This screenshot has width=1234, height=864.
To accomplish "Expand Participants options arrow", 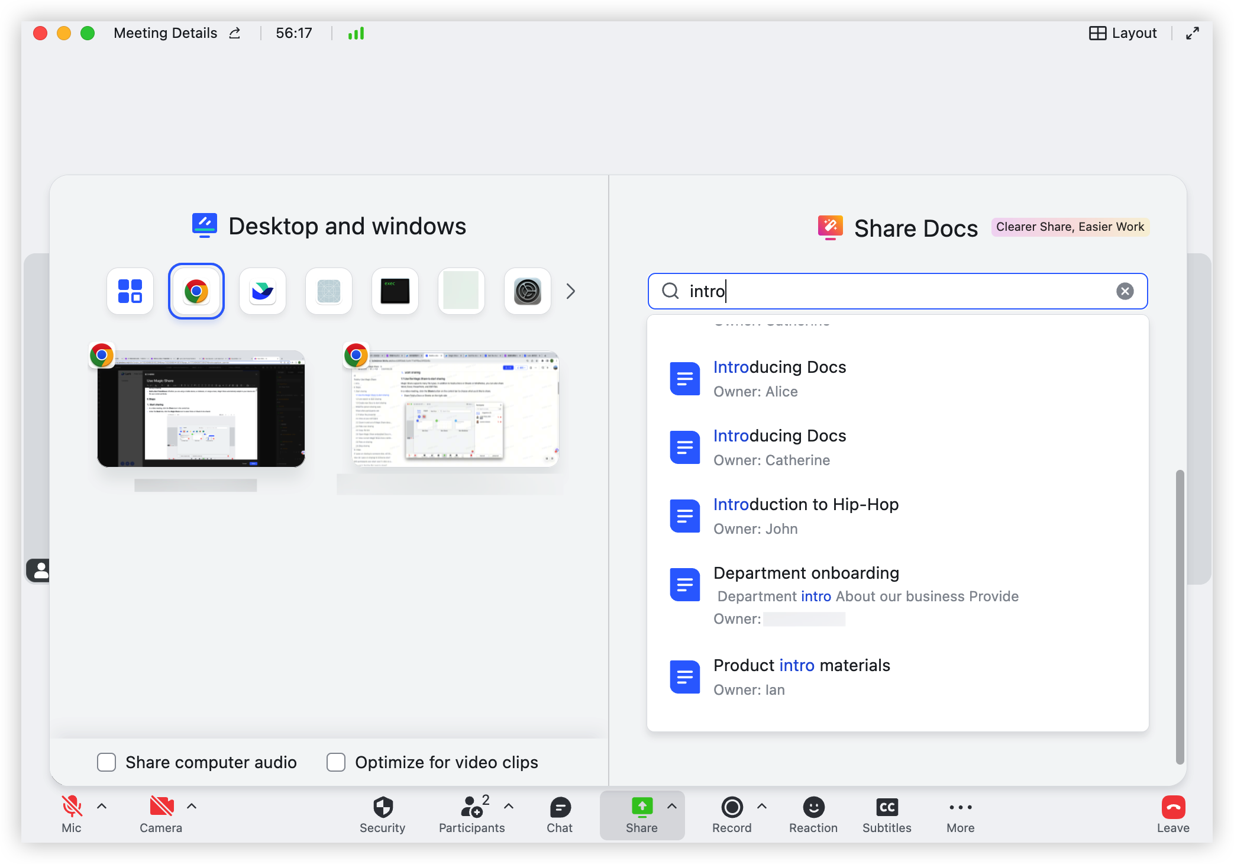I will click(509, 806).
